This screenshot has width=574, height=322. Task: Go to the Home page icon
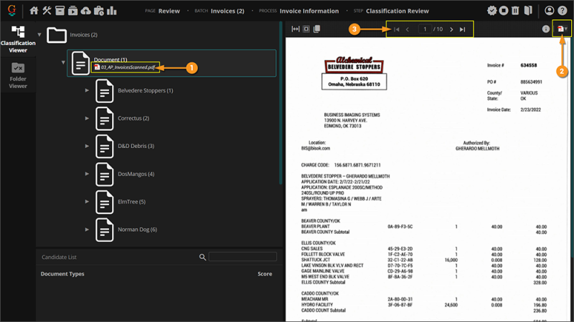(x=34, y=11)
